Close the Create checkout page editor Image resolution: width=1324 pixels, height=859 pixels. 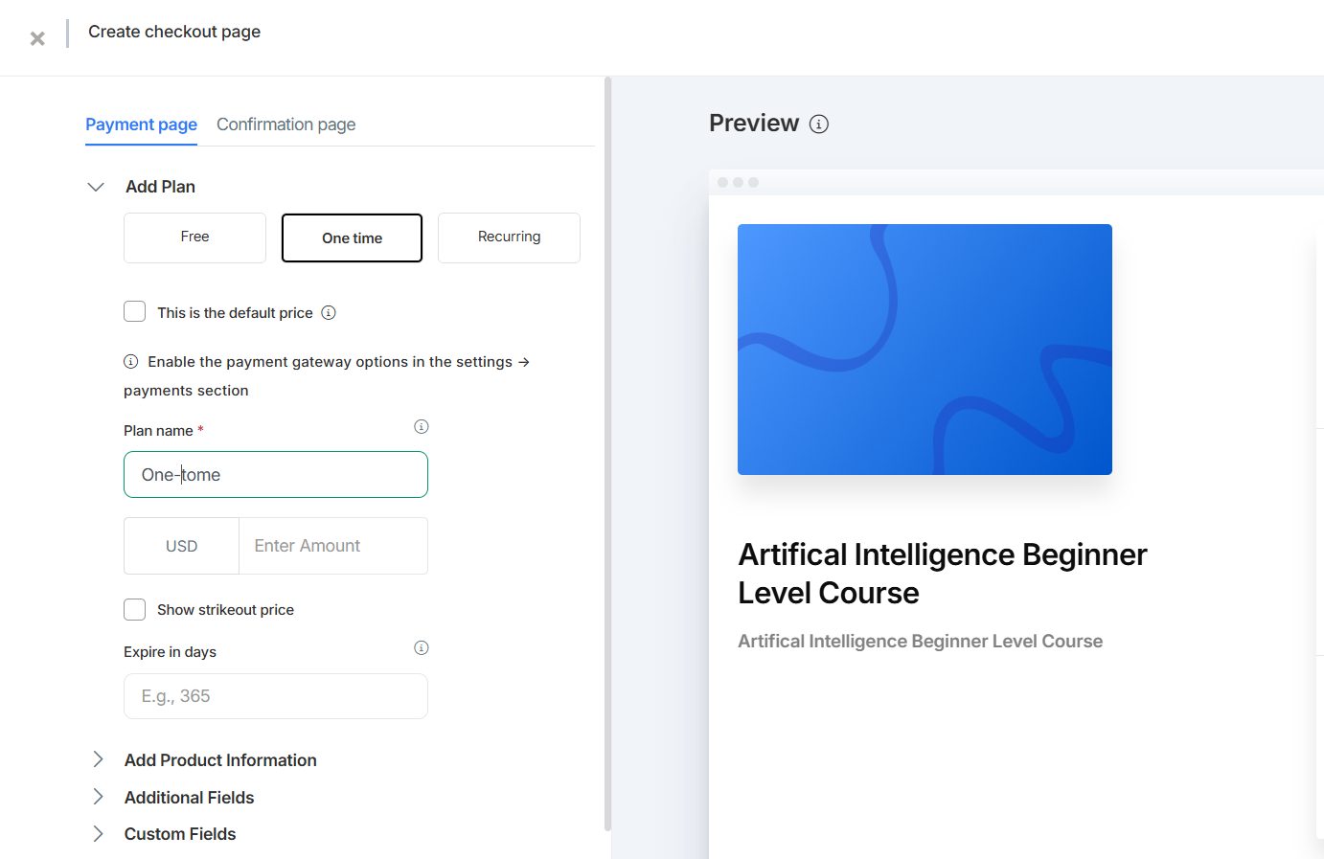[x=36, y=38]
